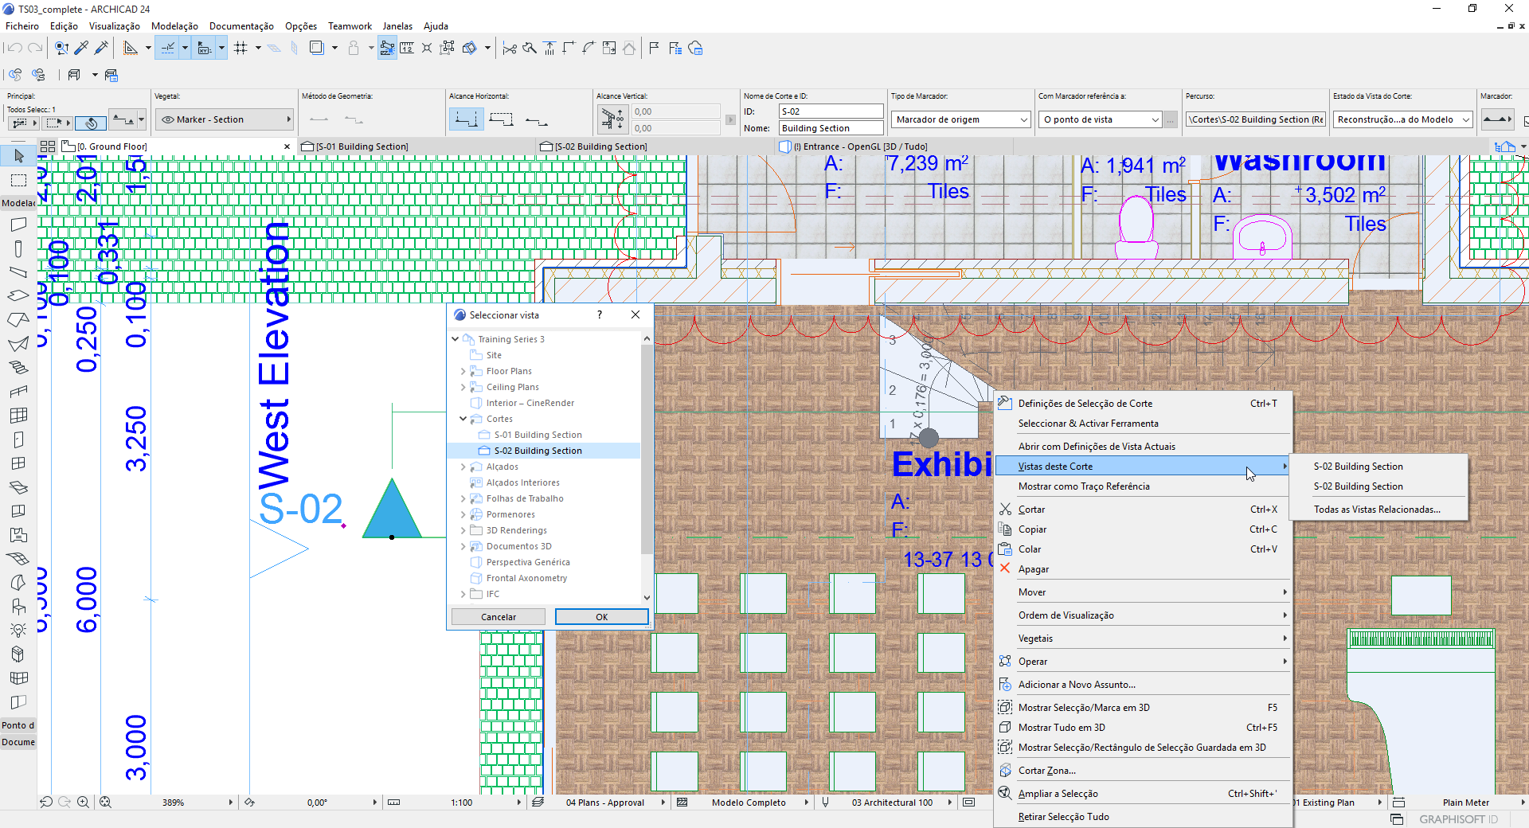
Task: Toggle the Marker - Section favorite button
Action: 224,119
